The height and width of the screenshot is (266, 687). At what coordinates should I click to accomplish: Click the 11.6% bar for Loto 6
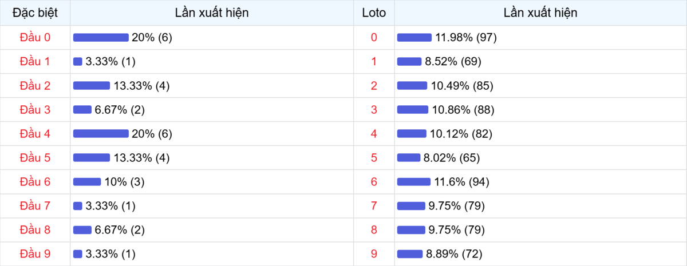(x=414, y=181)
